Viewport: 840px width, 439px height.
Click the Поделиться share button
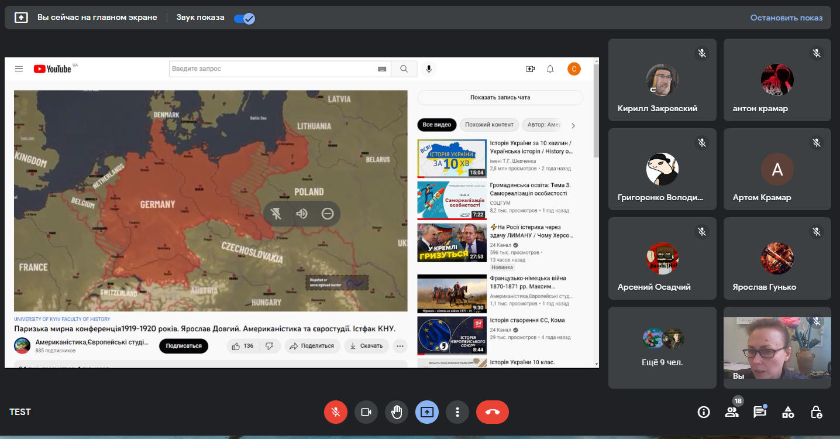[x=312, y=346]
